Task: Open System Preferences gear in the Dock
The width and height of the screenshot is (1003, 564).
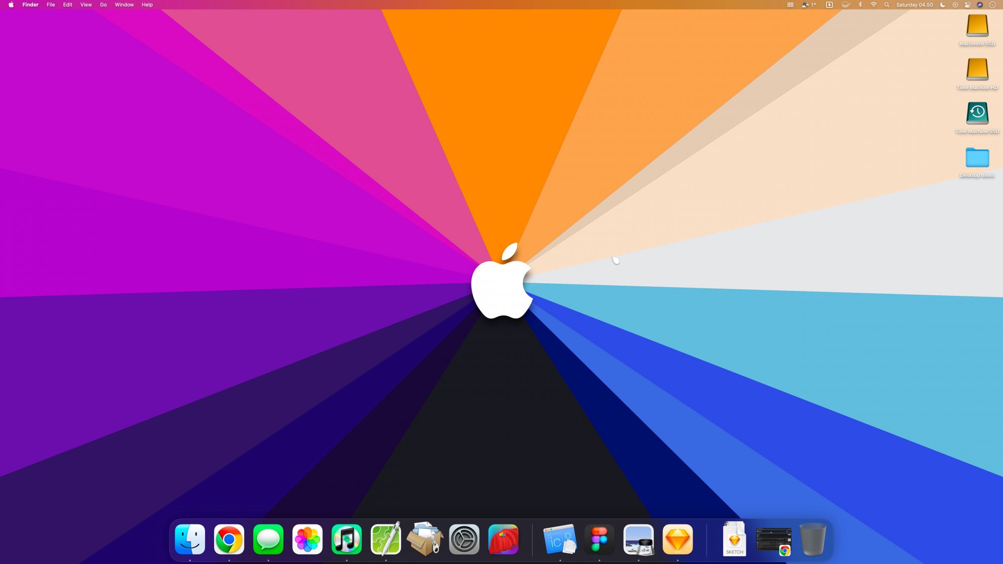Action: tap(464, 539)
